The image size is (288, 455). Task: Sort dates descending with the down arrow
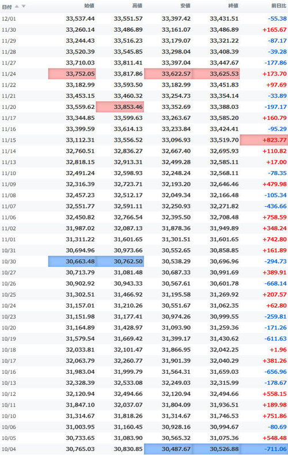tap(24, 6)
